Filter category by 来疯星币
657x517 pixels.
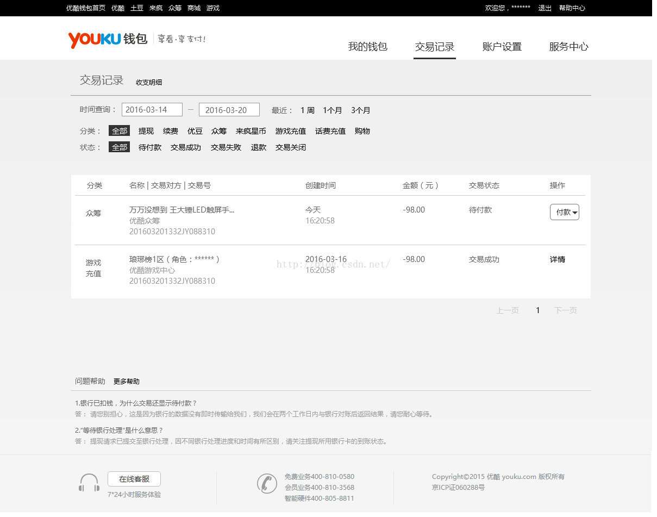pyautogui.click(x=251, y=131)
